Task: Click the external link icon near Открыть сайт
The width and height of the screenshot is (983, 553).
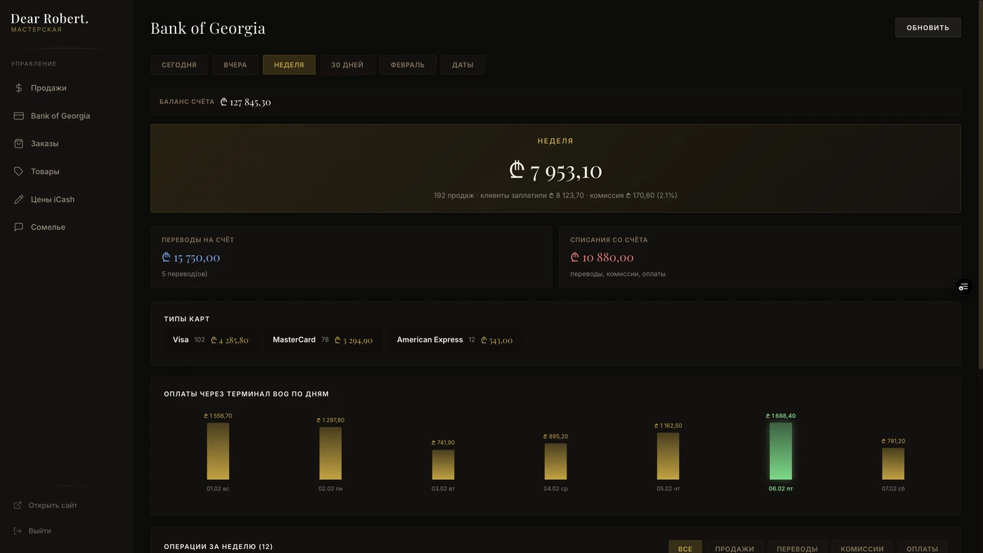Action: pyautogui.click(x=17, y=505)
